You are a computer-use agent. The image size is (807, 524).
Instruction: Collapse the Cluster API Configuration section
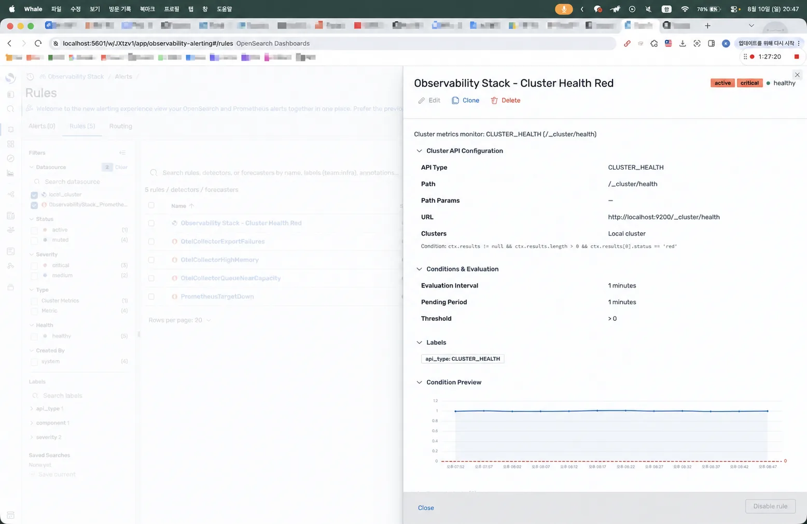[419, 151]
